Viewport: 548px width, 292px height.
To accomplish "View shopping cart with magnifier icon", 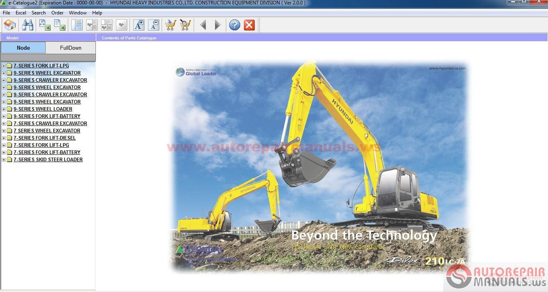I will 185,25.
